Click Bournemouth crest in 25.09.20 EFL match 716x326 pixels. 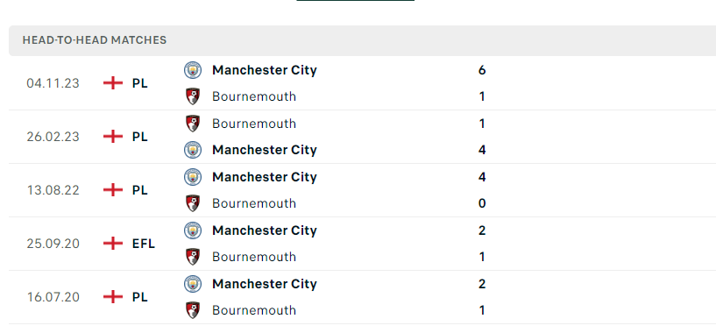(x=193, y=257)
